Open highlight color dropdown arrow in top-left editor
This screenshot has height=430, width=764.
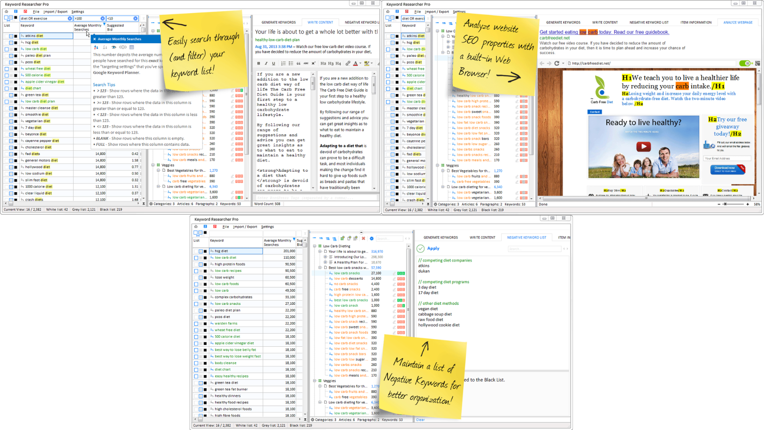tap(372, 63)
